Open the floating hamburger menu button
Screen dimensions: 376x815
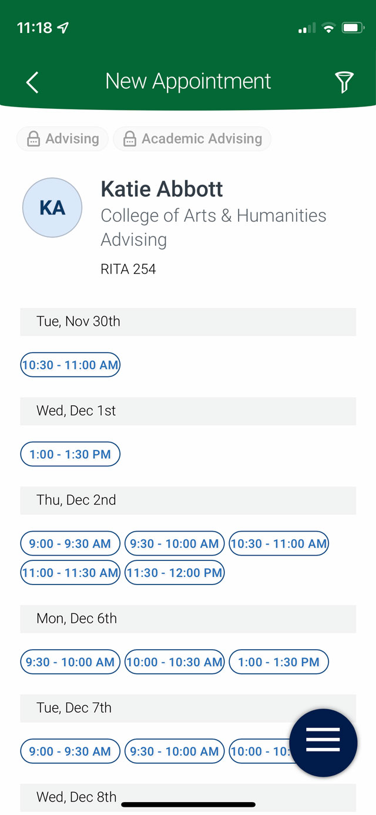click(323, 743)
